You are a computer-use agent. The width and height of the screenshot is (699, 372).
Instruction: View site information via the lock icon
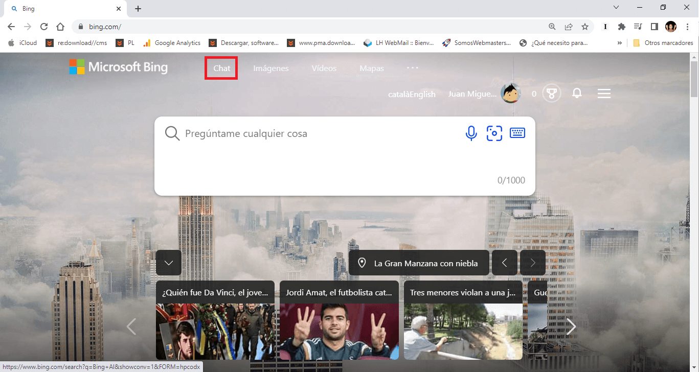point(81,27)
